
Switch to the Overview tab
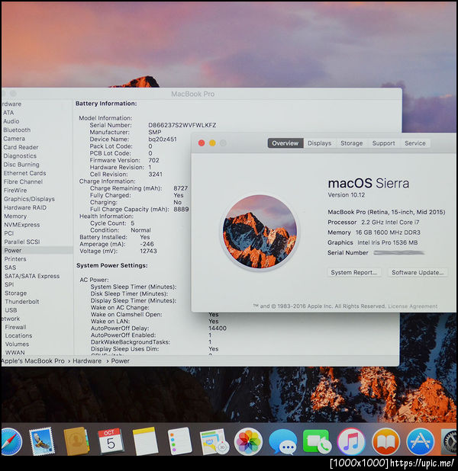tap(285, 143)
